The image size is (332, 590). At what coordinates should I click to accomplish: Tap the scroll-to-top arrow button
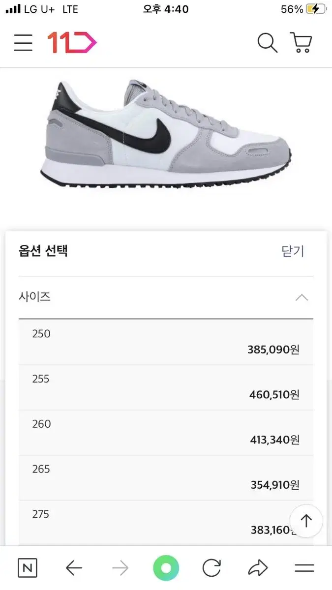pyautogui.click(x=306, y=521)
